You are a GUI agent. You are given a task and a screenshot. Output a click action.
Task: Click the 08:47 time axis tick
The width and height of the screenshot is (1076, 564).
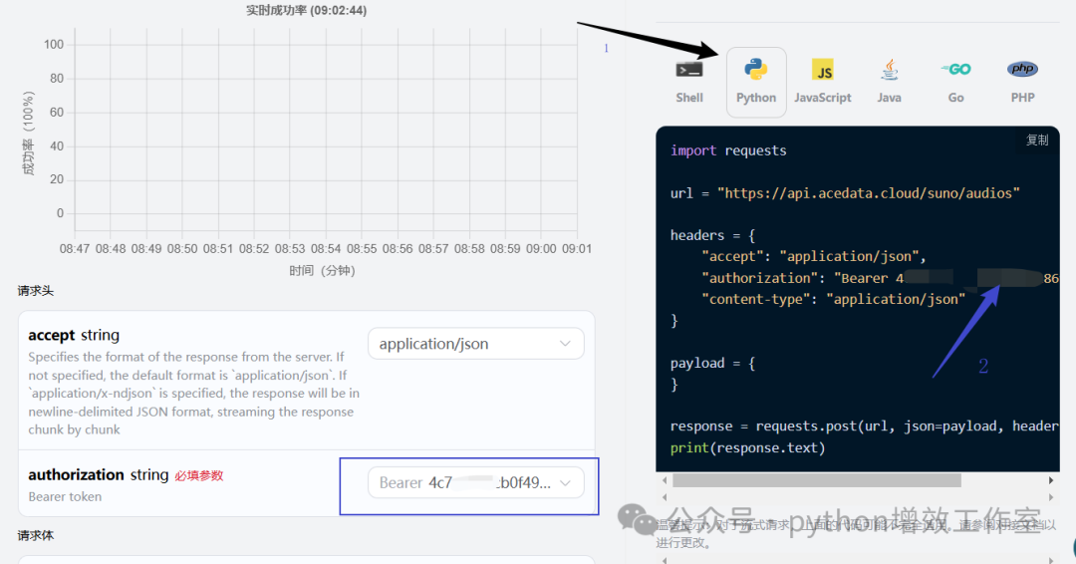(x=74, y=248)
